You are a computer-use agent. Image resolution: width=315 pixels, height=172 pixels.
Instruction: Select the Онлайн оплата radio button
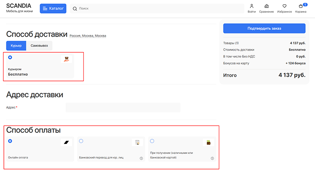[10, 141]
